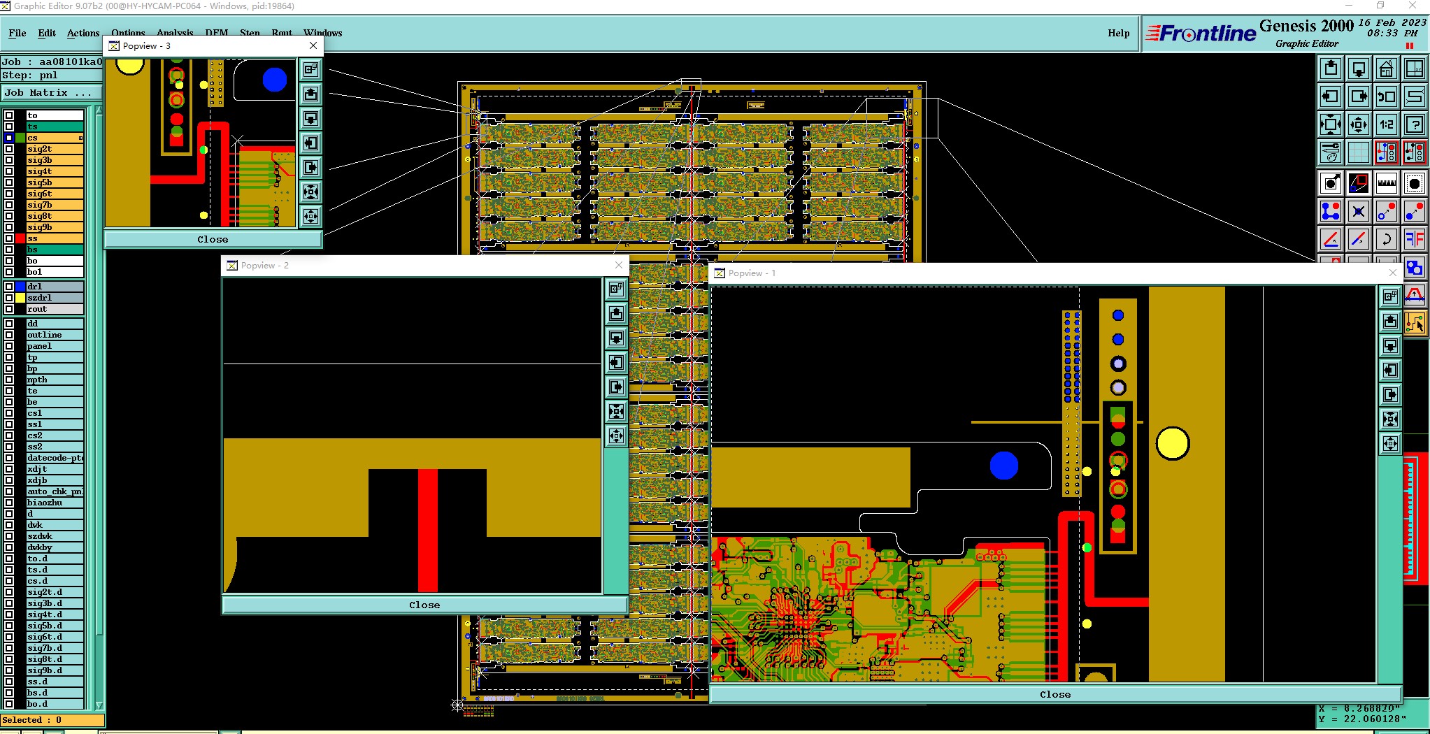This screenshot has height=734, width=1430.
Task: Open the Actions menu
Action: pyautogui.click(x=83, y=33)
